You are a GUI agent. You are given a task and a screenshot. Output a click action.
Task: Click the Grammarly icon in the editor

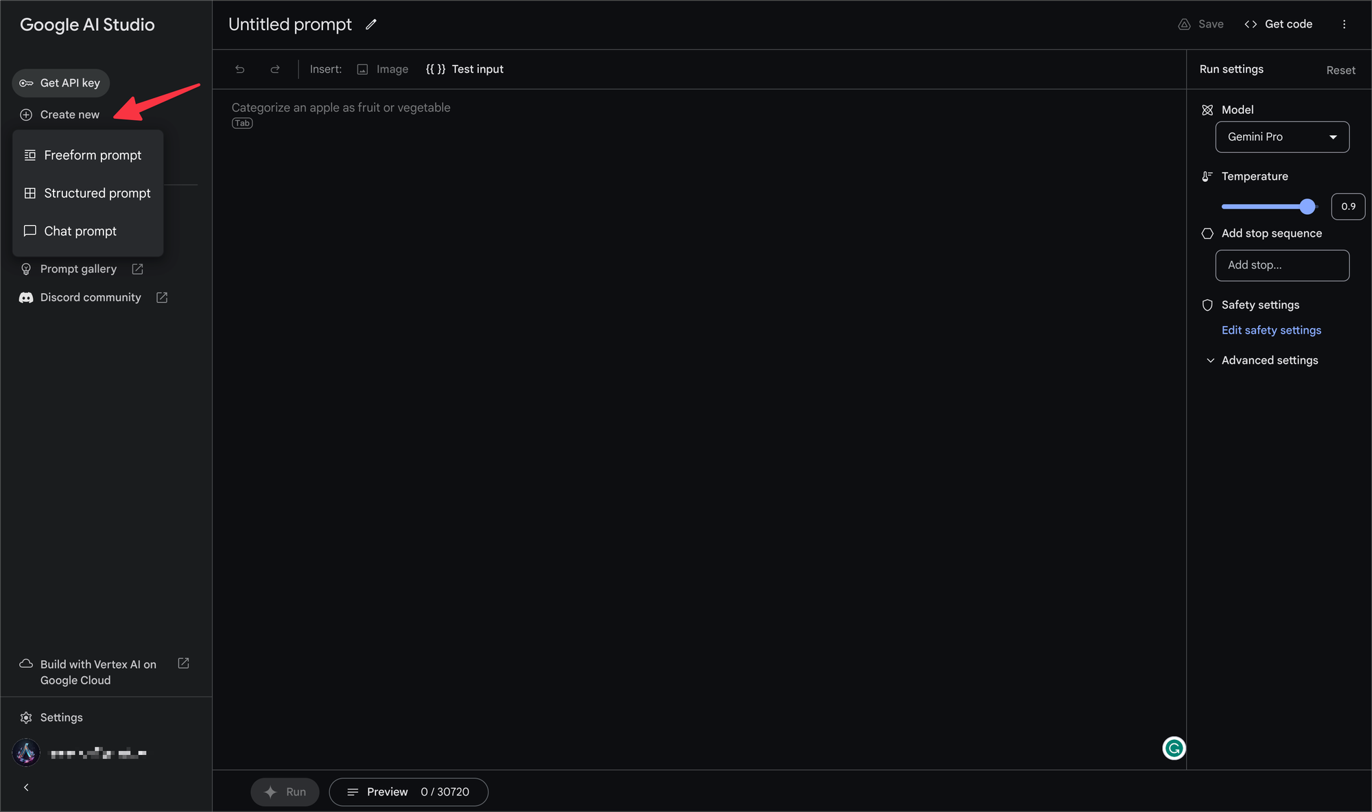[1174, 748]
